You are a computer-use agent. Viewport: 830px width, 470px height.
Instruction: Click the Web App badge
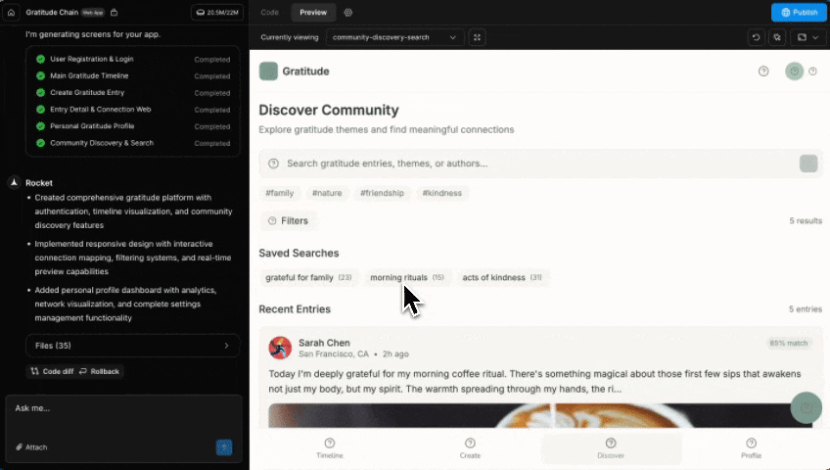click(93, 12)
